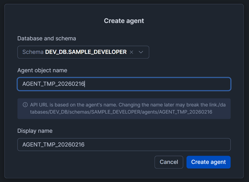The image size is (249, 182).
Task: Click the empty area left of the Cancel button
Action: coord(84,162)
